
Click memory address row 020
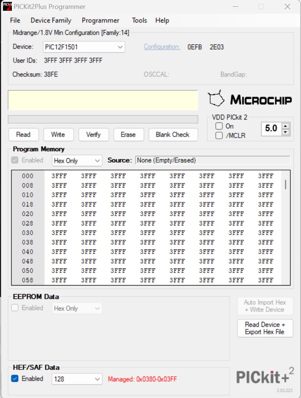tap(27, 214)
